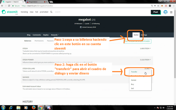Open the Rewards dropdown
176x110 pixels.
click(x=55, y=35)
